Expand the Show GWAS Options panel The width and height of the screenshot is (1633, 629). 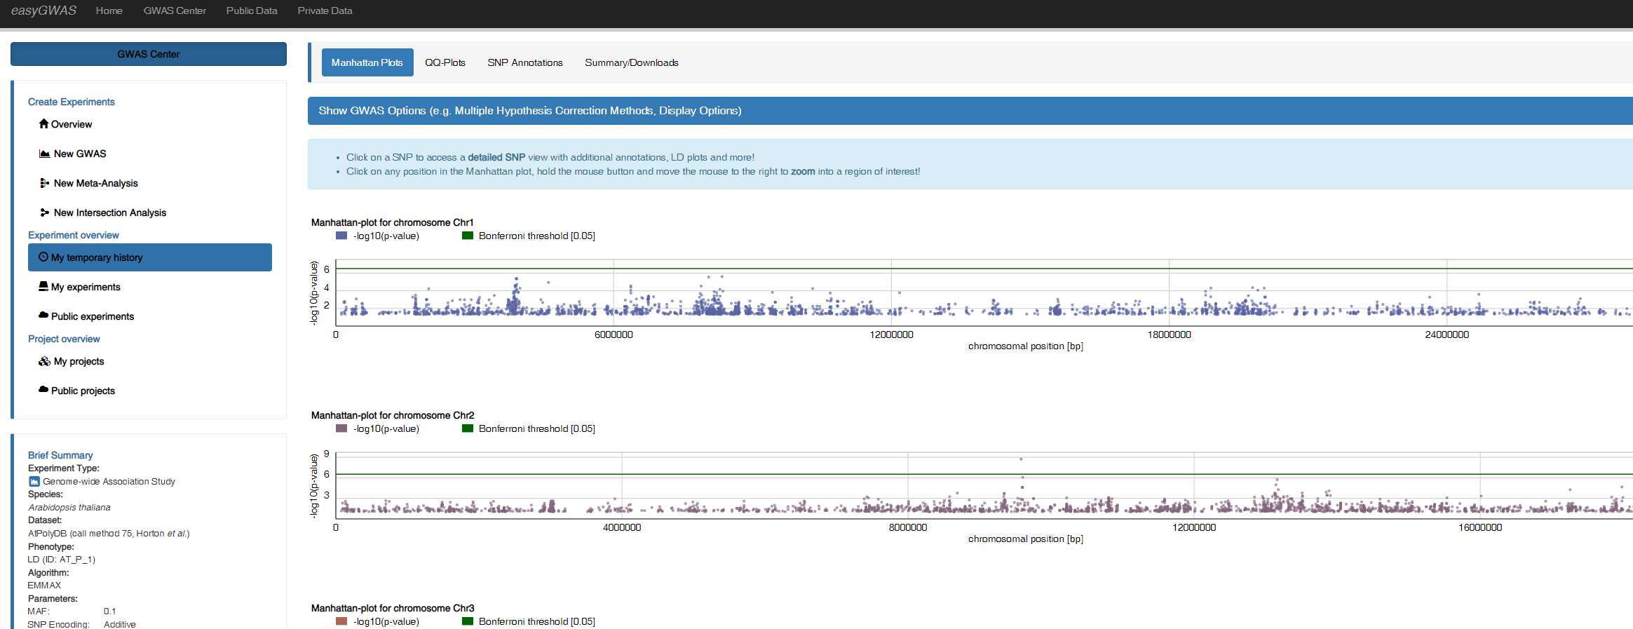click(530, 111)
